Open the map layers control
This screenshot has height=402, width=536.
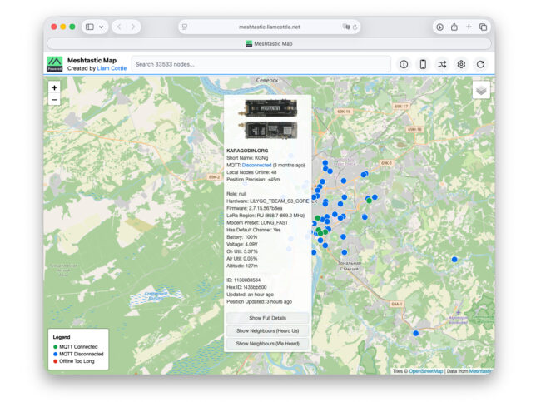(481, 90)
